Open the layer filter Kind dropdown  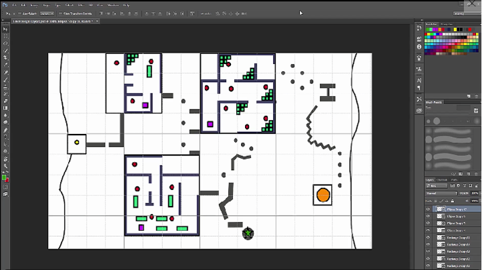437,185
